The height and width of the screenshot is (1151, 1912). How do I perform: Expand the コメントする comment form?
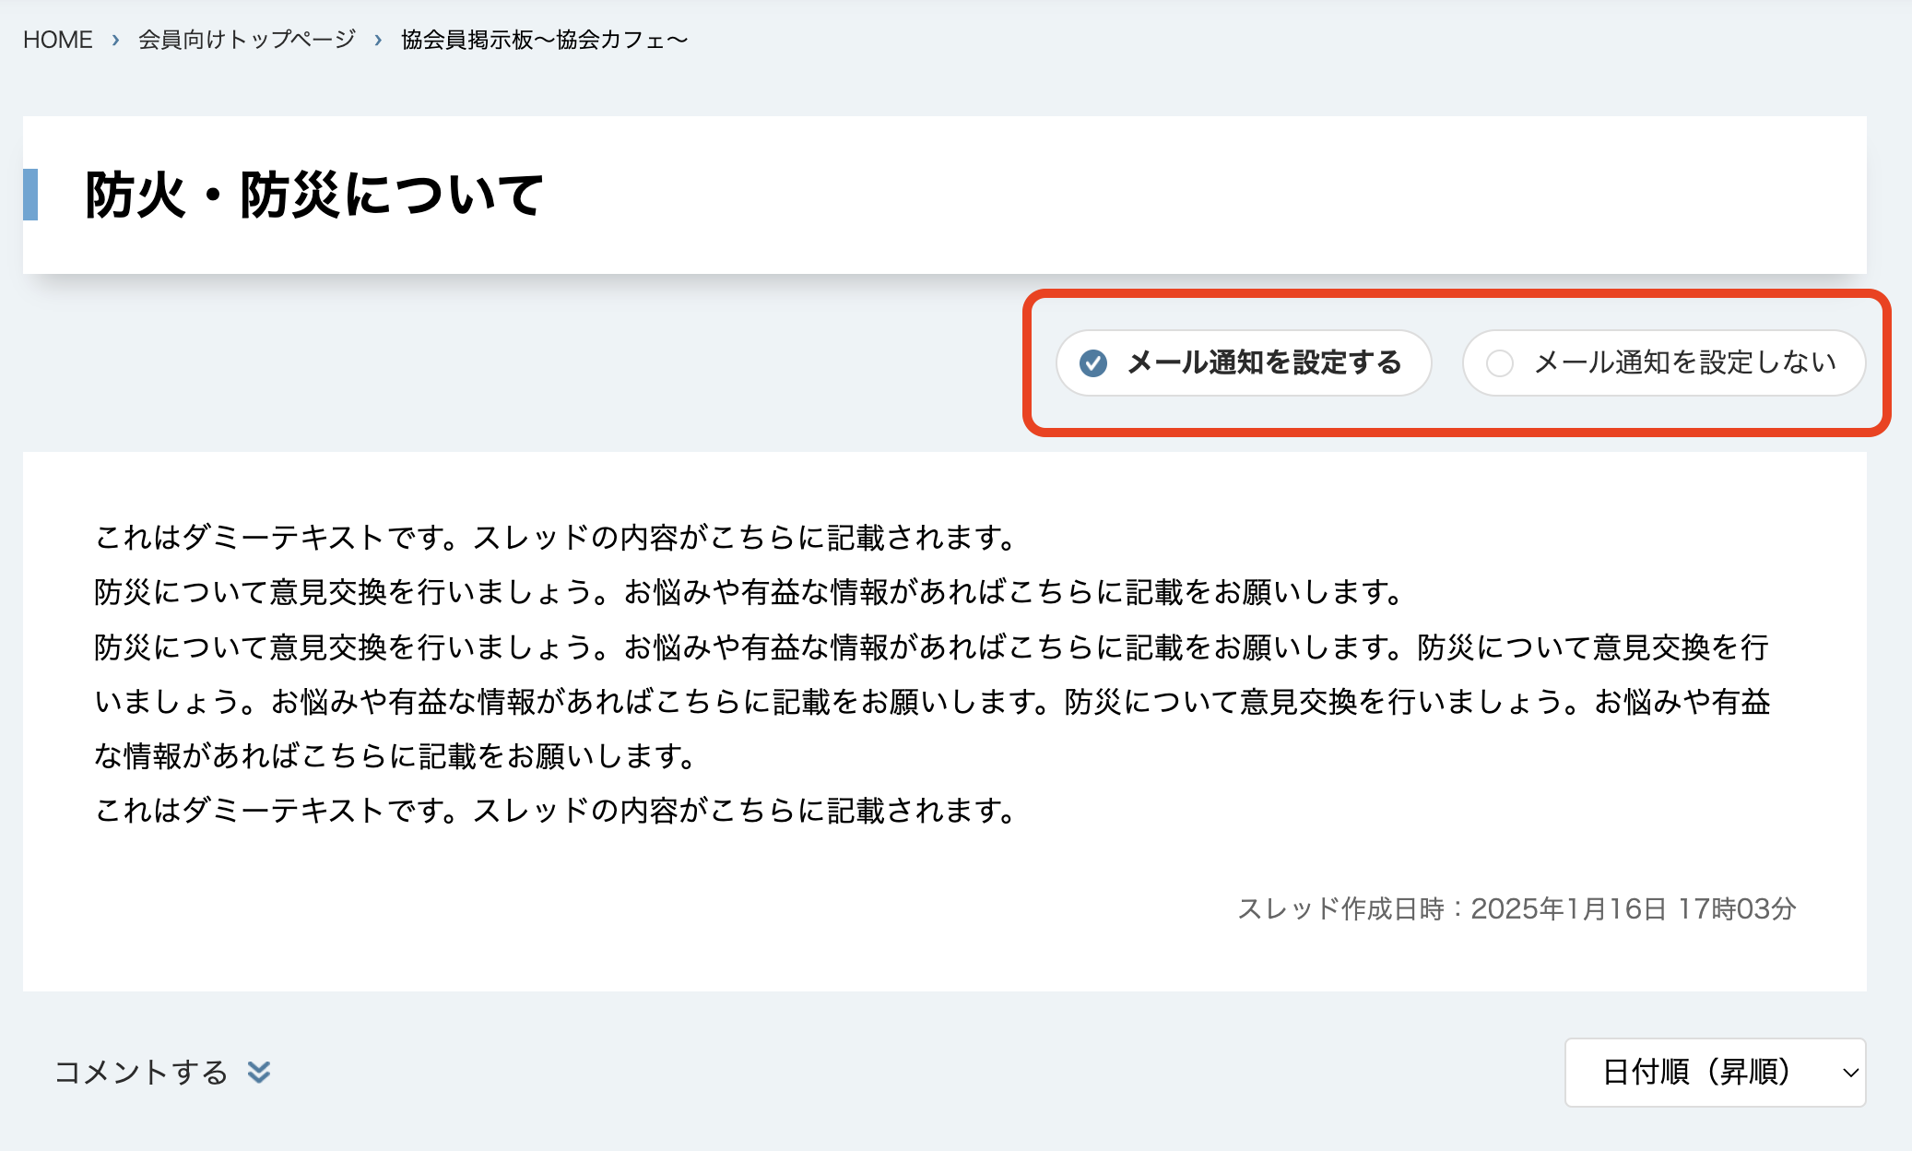[x=162, y=1072]
